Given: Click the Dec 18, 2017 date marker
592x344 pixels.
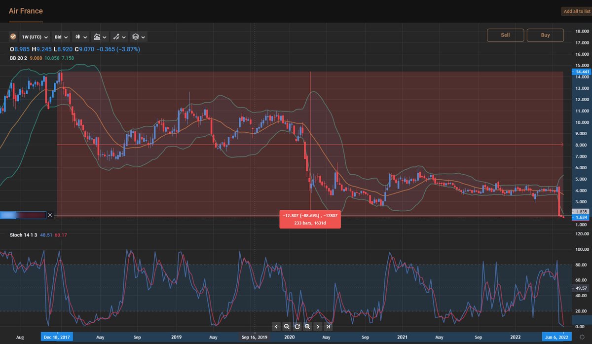Looking at the screenshot, I should [57, 338].
